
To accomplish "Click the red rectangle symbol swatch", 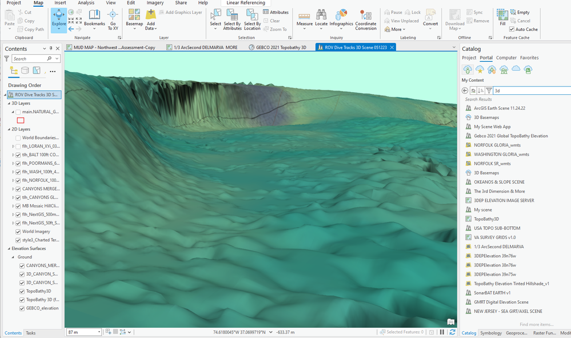I will (21, 120).
